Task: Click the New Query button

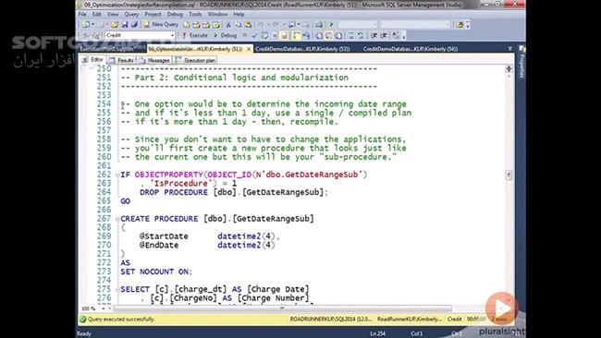Action: 161,25
